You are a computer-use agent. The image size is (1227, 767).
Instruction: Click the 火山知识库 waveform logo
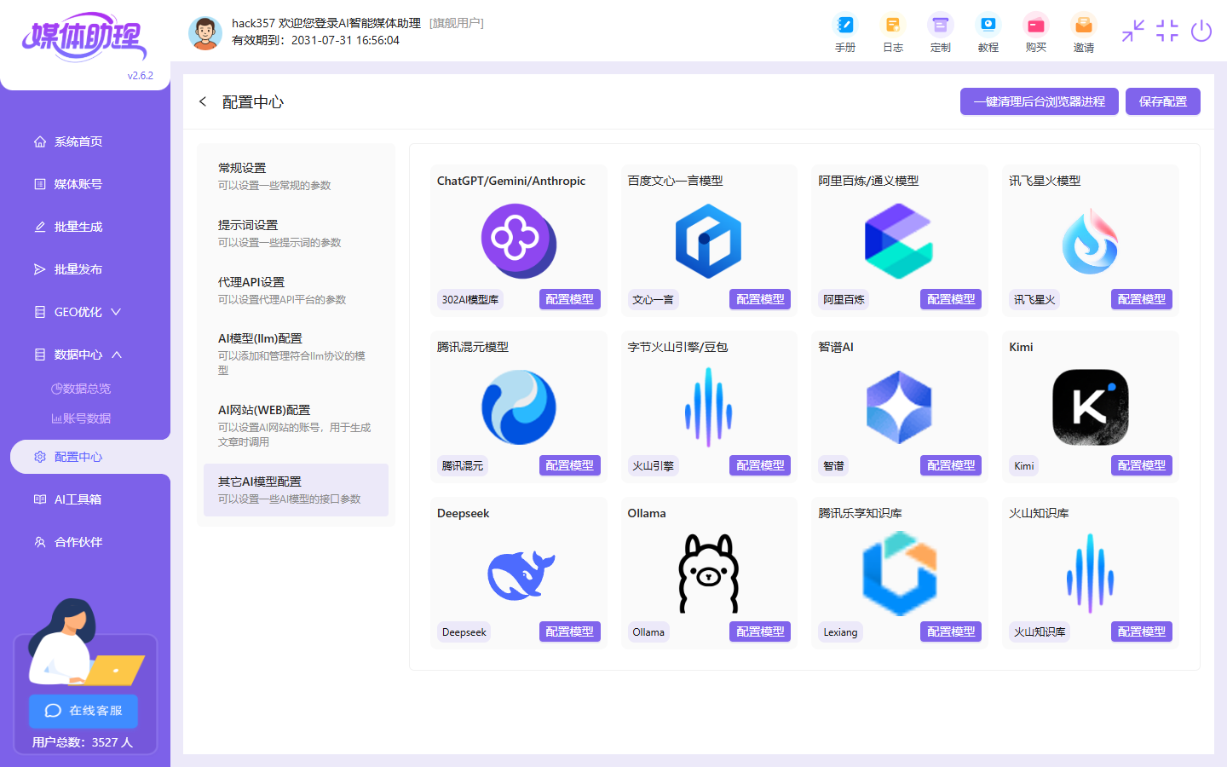tap(1090, 574)
